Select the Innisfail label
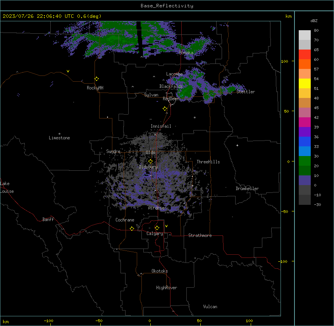The width and height of the screenshot is (334, 326). point(161,126)
